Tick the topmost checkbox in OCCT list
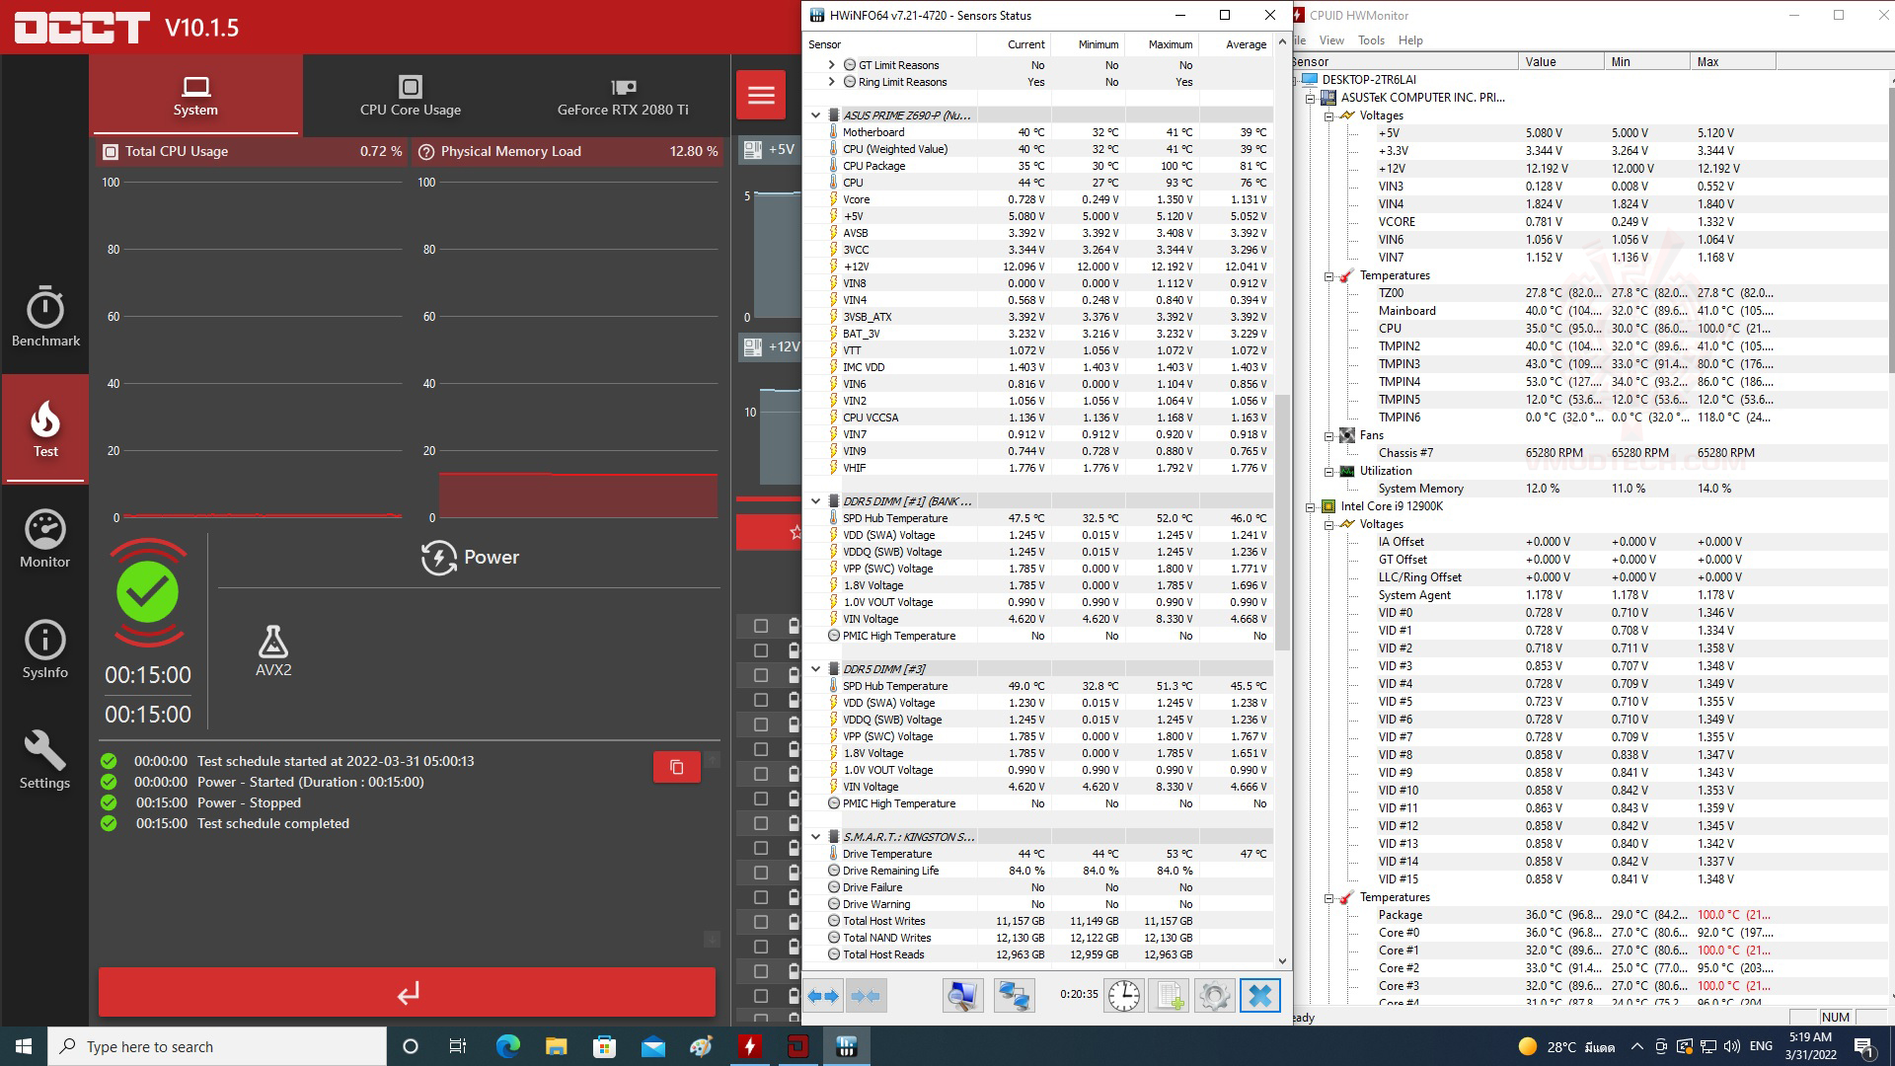The height and width of the screenshot is (1066, 1895). click(x=761, y=626)
